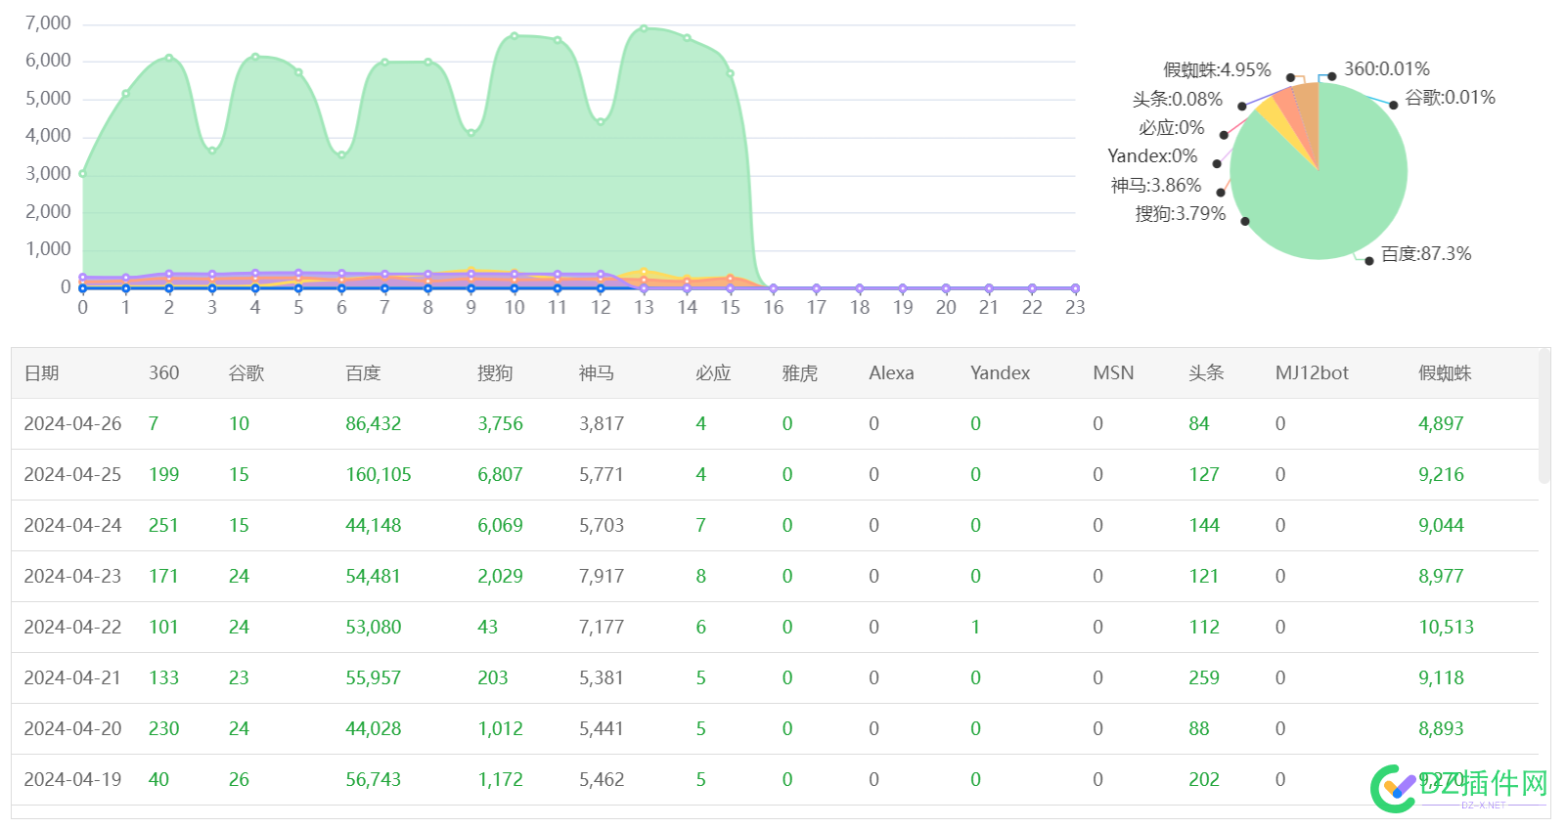Click pie label 必应:0%
The image size is (1566, 828).
(1171, 128)
